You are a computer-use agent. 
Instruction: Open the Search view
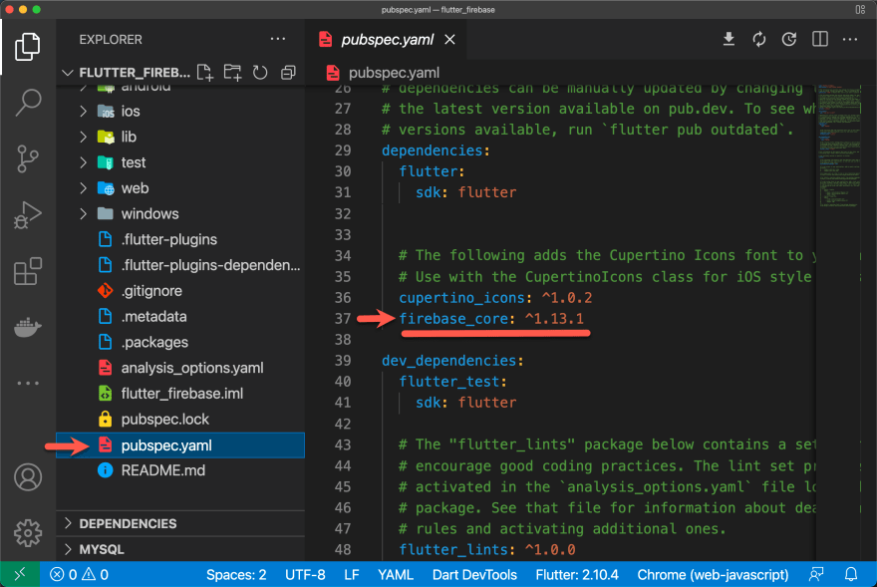pyautogui.click(x=28, y=103)
